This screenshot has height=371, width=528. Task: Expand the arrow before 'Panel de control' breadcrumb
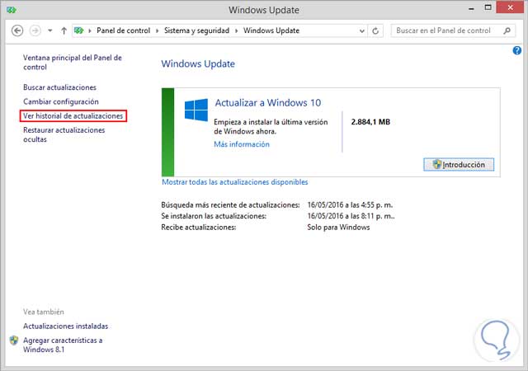coord(90,31)
